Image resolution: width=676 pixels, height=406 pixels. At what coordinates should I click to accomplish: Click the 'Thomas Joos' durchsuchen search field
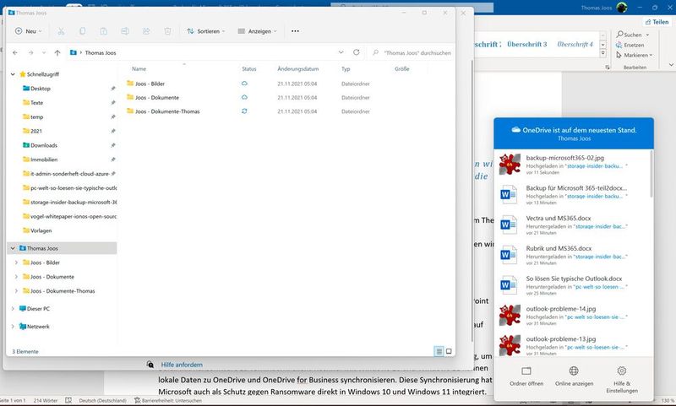[x=412, y=52]
